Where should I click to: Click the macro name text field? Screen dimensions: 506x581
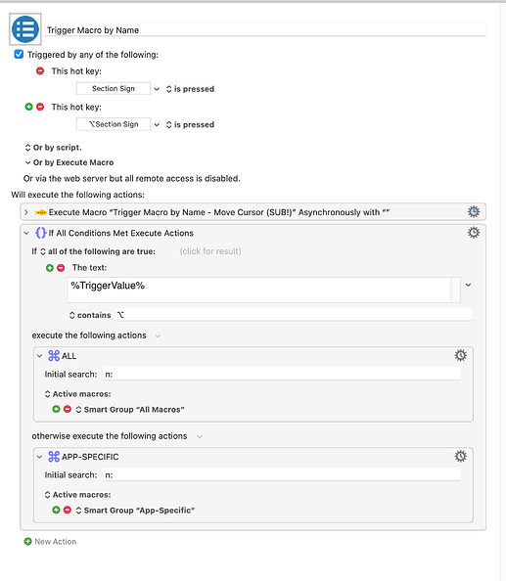[265, 30]
